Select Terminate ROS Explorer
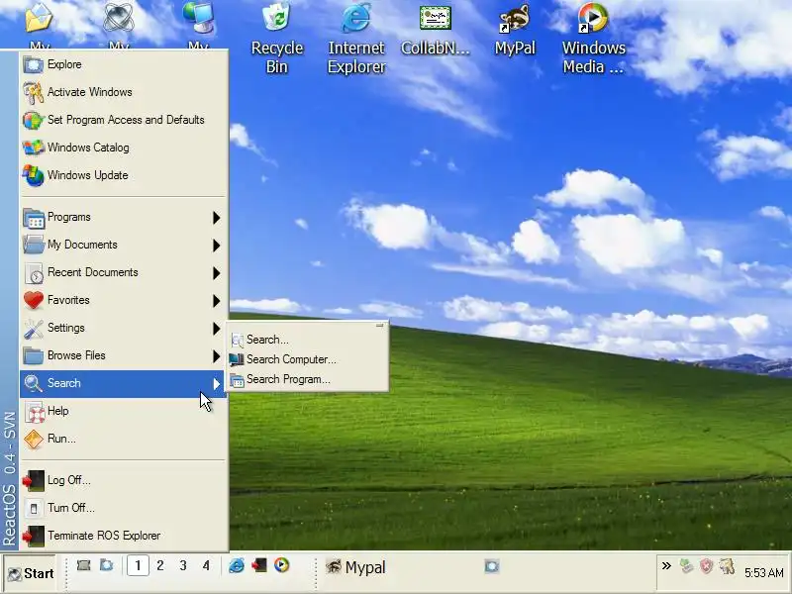This screenshot has height=594, width=792. click(123, 536)
